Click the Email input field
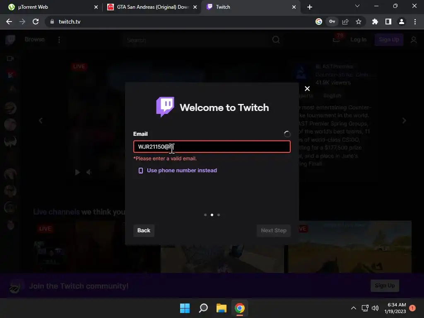 212,147
